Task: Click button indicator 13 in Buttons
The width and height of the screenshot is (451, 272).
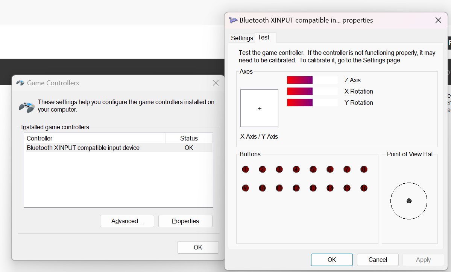Action: 313,188
